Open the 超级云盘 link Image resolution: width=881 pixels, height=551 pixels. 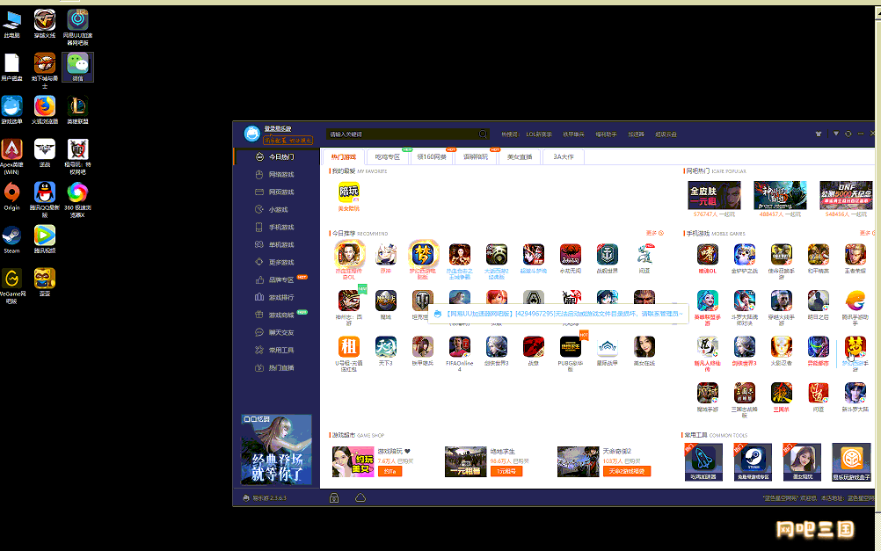666,134
